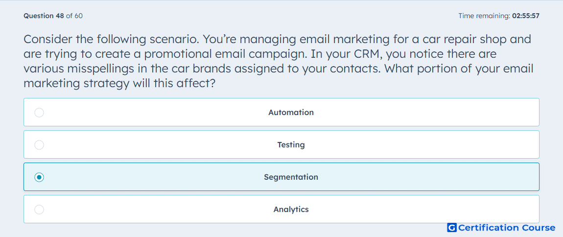Viewport: 563px width, 237px height.
Task: Click the "of 60" total questions text
Action: (74, 16)
